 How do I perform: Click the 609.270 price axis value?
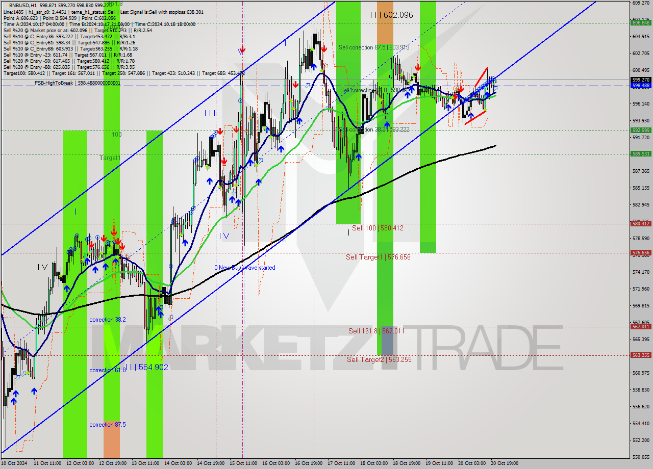click(x=641, y=3)
